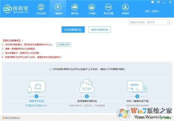Click the lightbulb tip icon
The height and width of the screenshot is (121, 174).
pyautogui.click(x=50, y=69)
